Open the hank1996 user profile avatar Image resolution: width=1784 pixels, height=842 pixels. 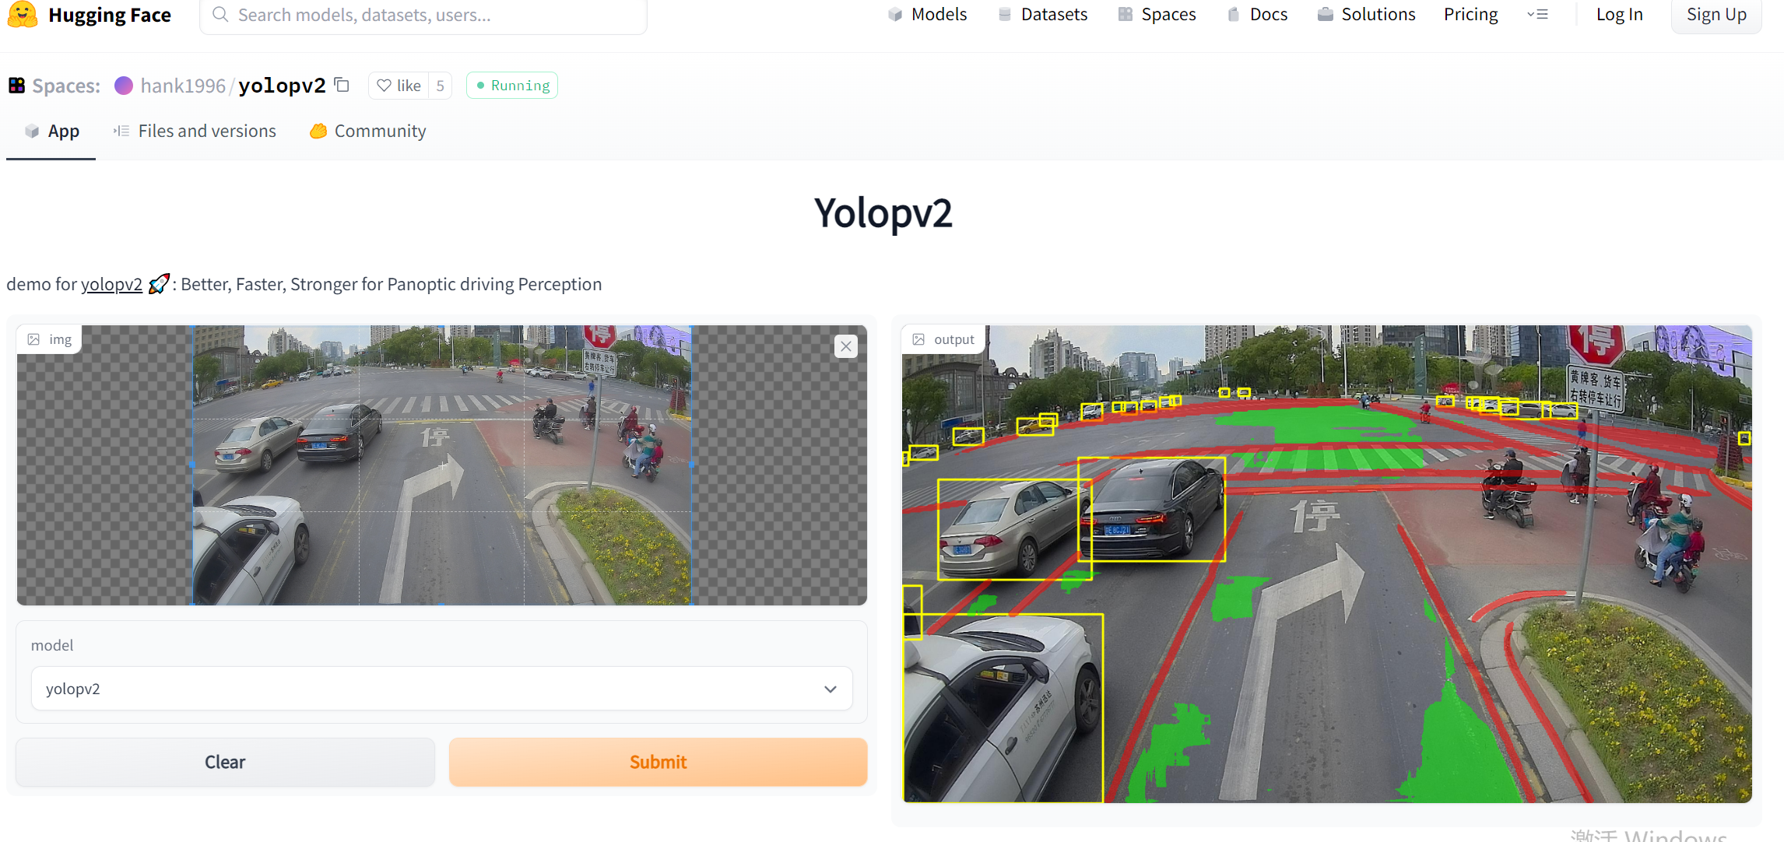[x=124, y=86]
